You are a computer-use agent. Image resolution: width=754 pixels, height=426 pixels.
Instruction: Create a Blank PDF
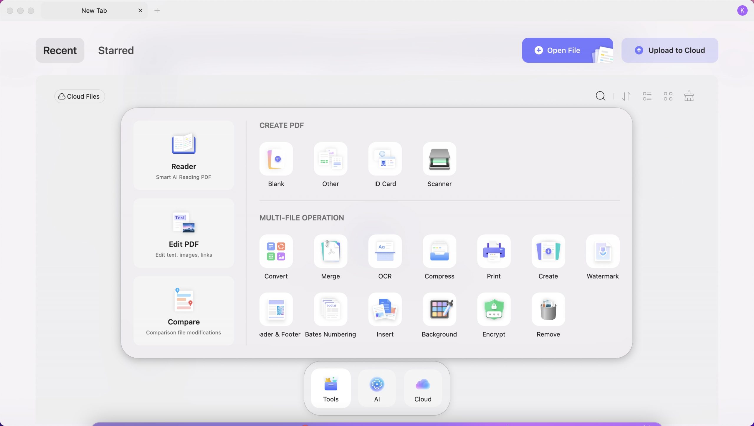point(276,159)
